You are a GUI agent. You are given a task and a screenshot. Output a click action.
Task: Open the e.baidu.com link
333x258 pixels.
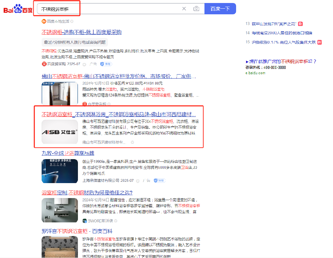[x=255, y=73]
